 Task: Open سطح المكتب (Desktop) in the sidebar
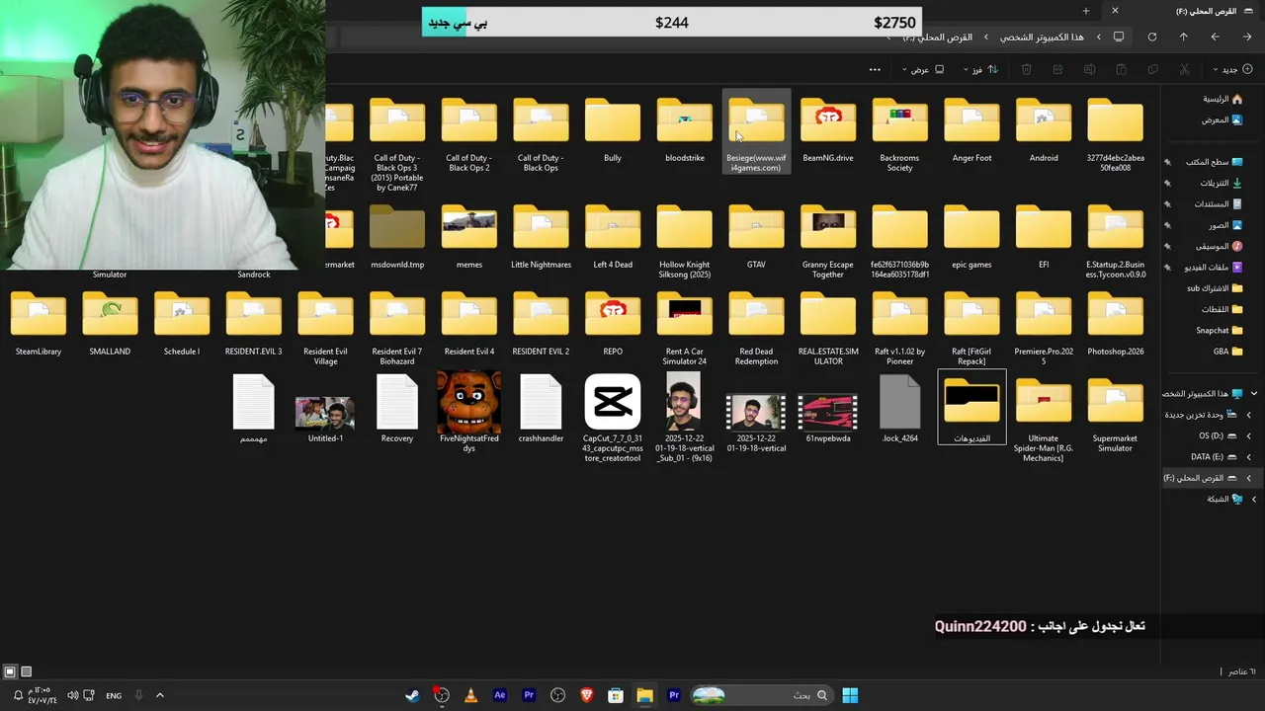(1214, 162)
